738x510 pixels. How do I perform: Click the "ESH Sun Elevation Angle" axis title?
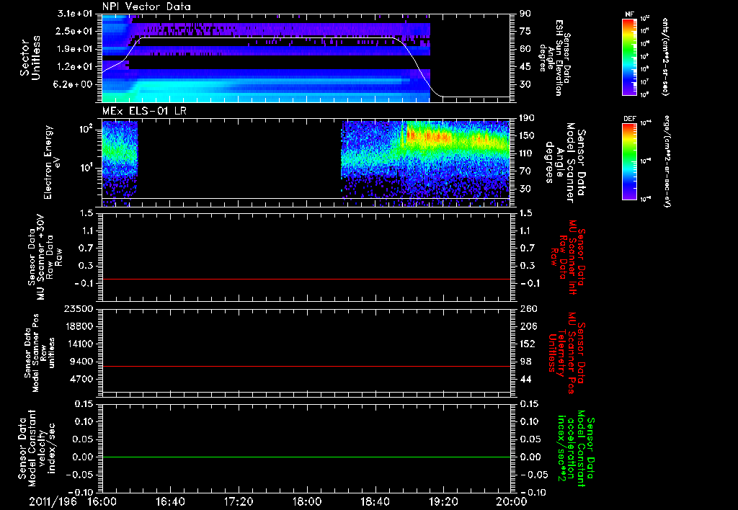click(555, 58)
